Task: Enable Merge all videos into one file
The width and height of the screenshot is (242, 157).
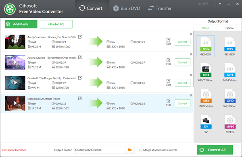Action: (x=140, y=150)
